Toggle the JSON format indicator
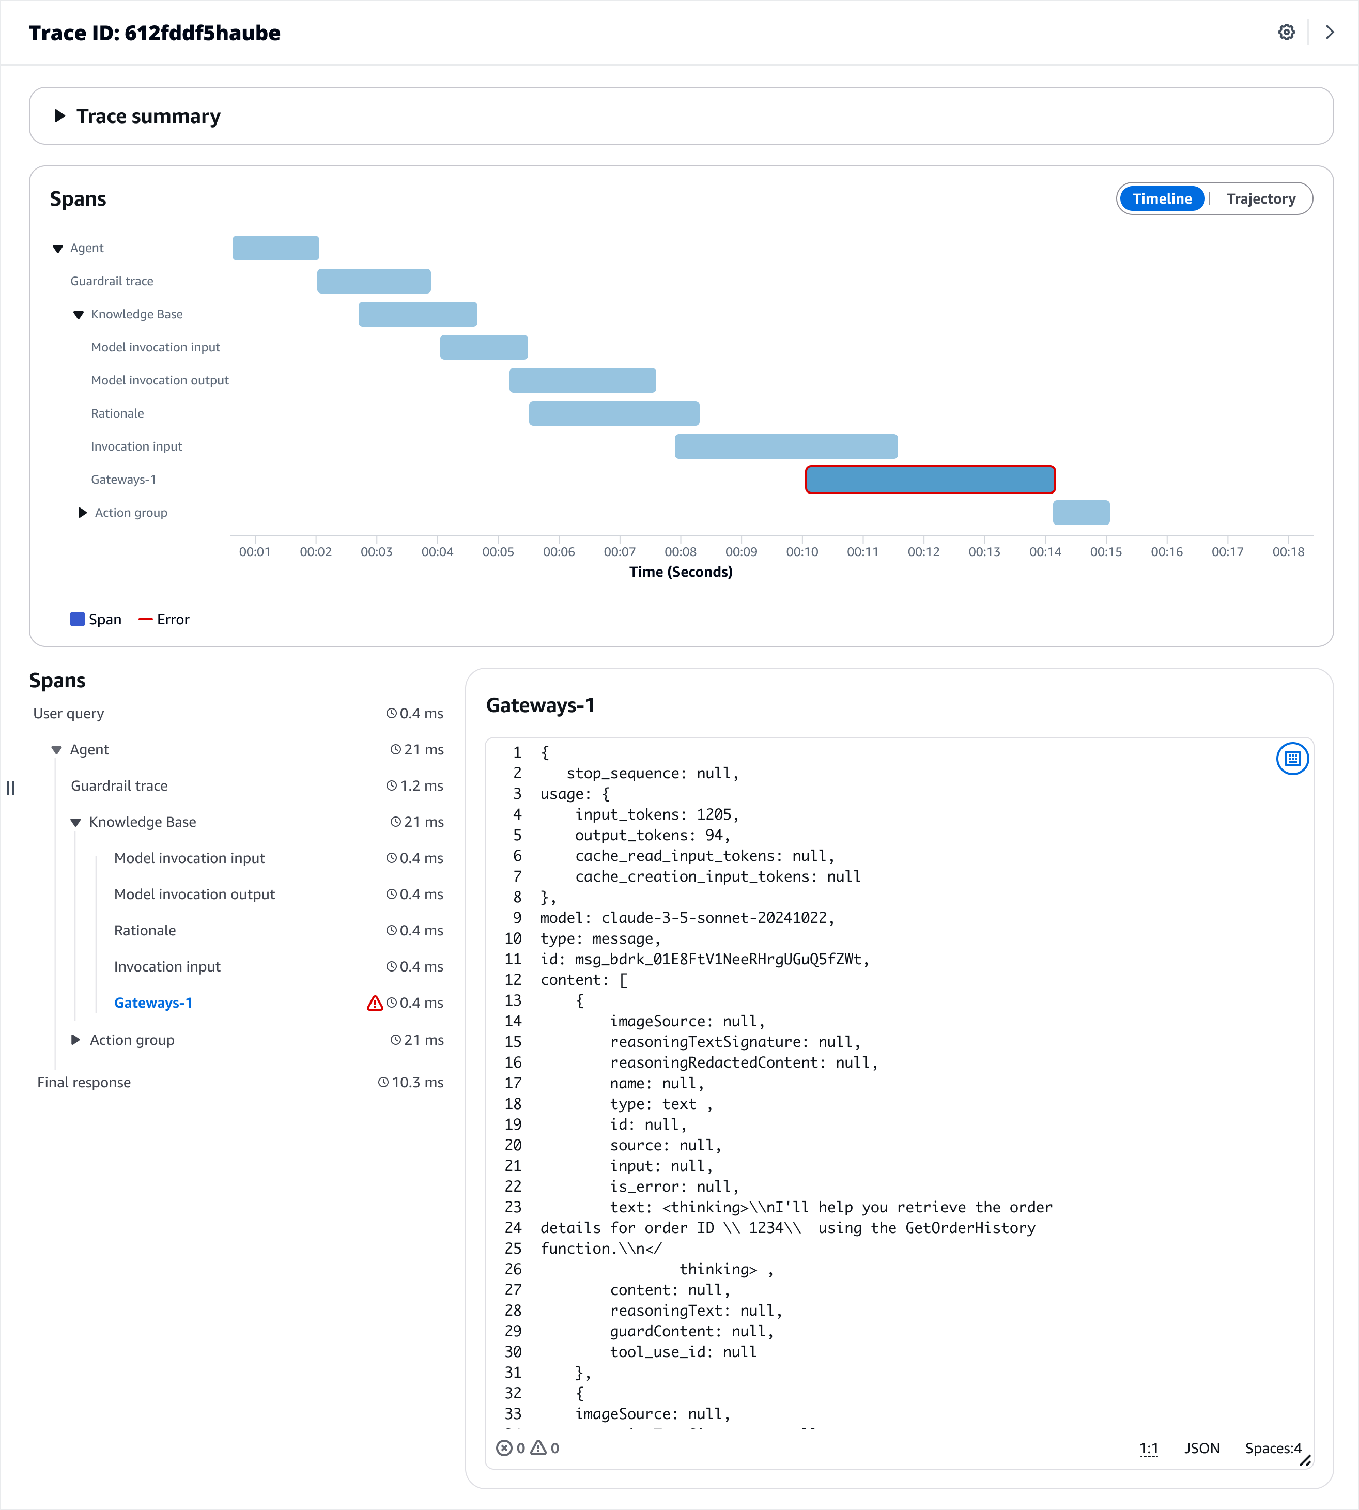Screen dimensions: 1359x1510 [1202, 1447]
